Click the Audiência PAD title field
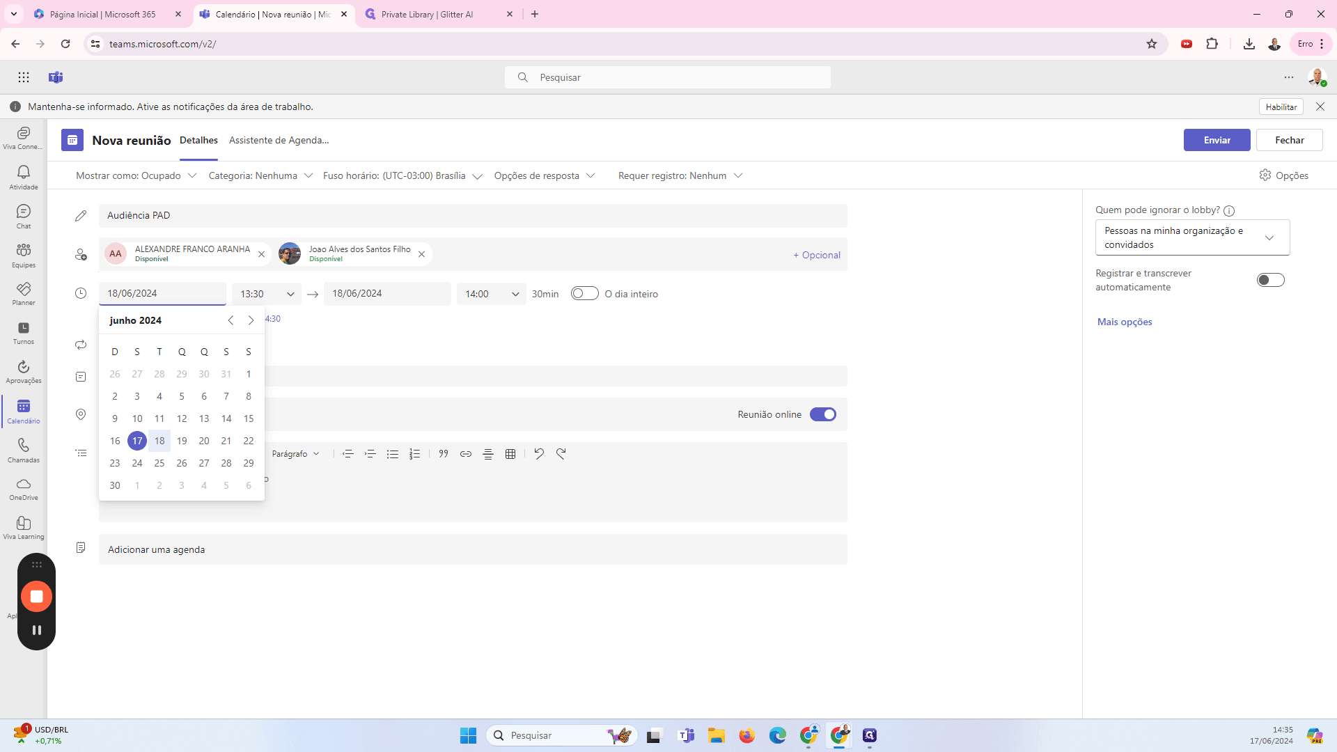 473,216
